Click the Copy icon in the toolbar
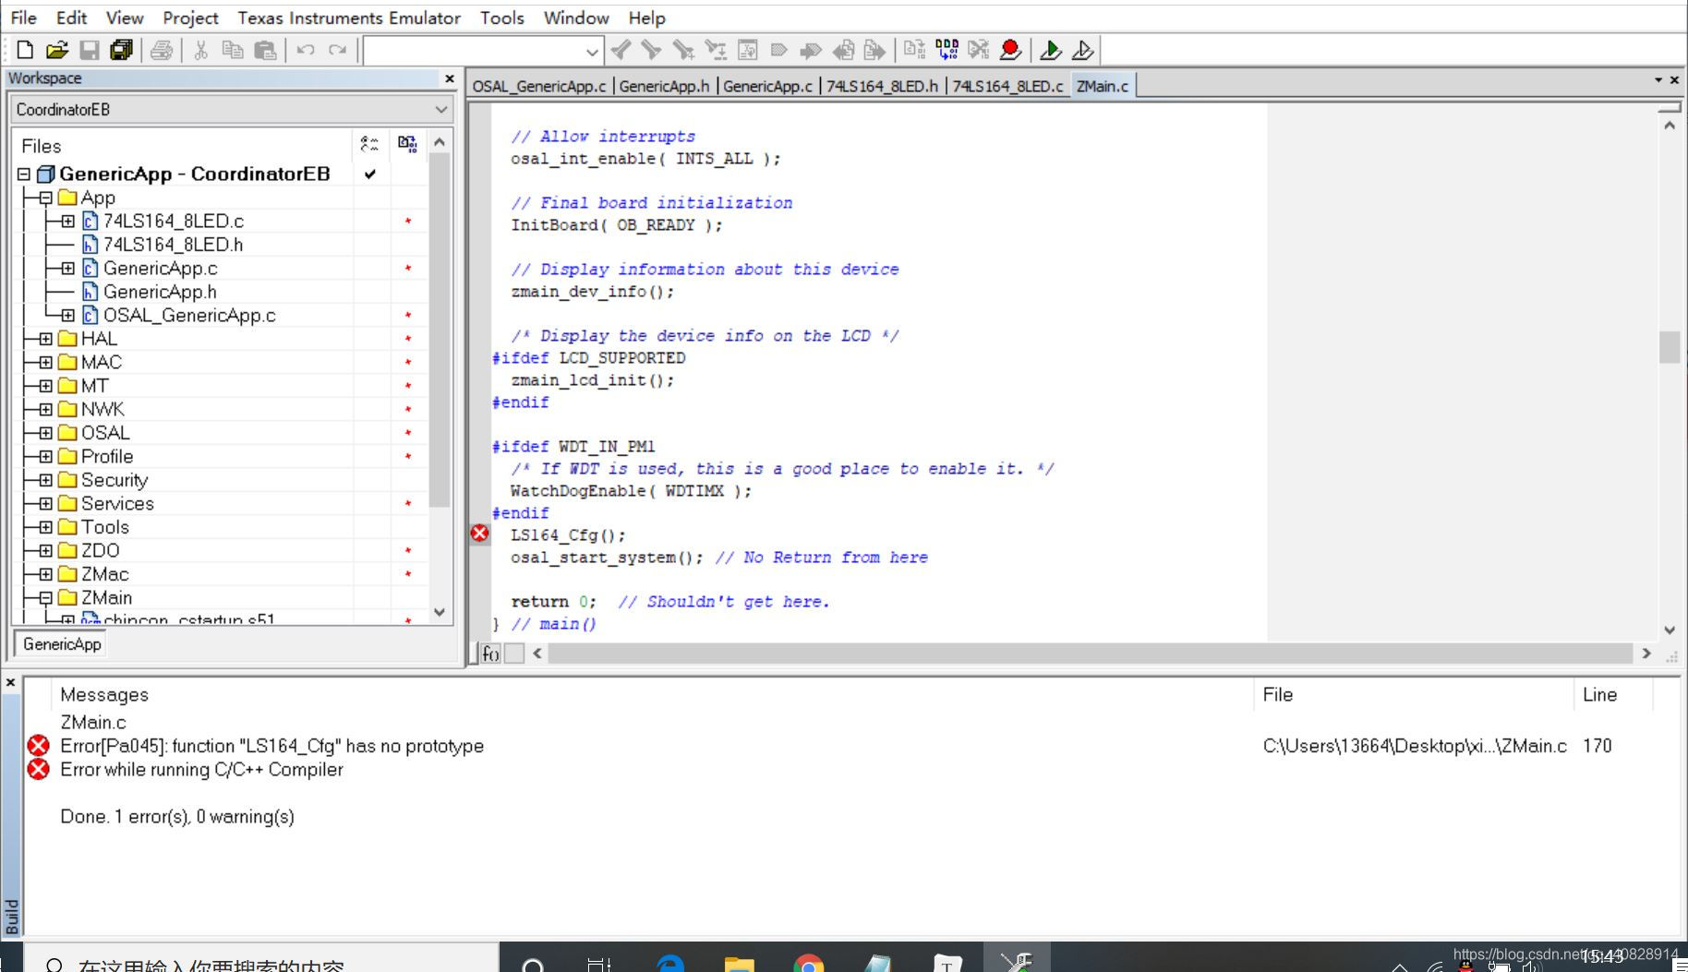Image resolution: width=1688 pixels, height=972 pixels. [x=233, y=50]
